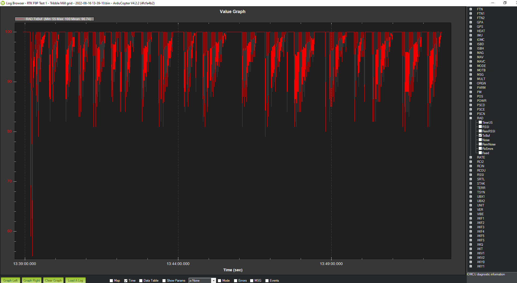Click the Log Browser app icon
This screenshot has width=517, height=283.
[x=3, y=3]
